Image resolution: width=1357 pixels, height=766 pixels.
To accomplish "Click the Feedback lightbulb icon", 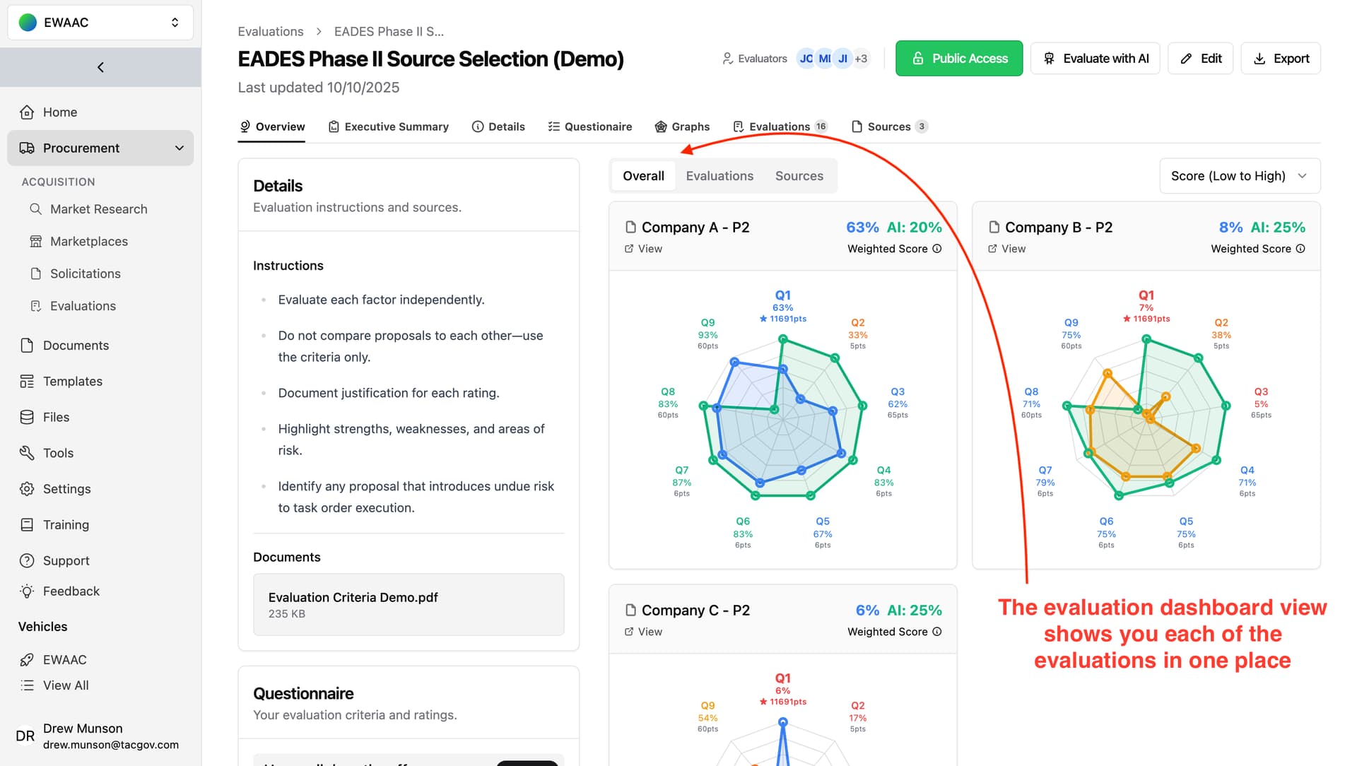I will [x=27, y=591].
